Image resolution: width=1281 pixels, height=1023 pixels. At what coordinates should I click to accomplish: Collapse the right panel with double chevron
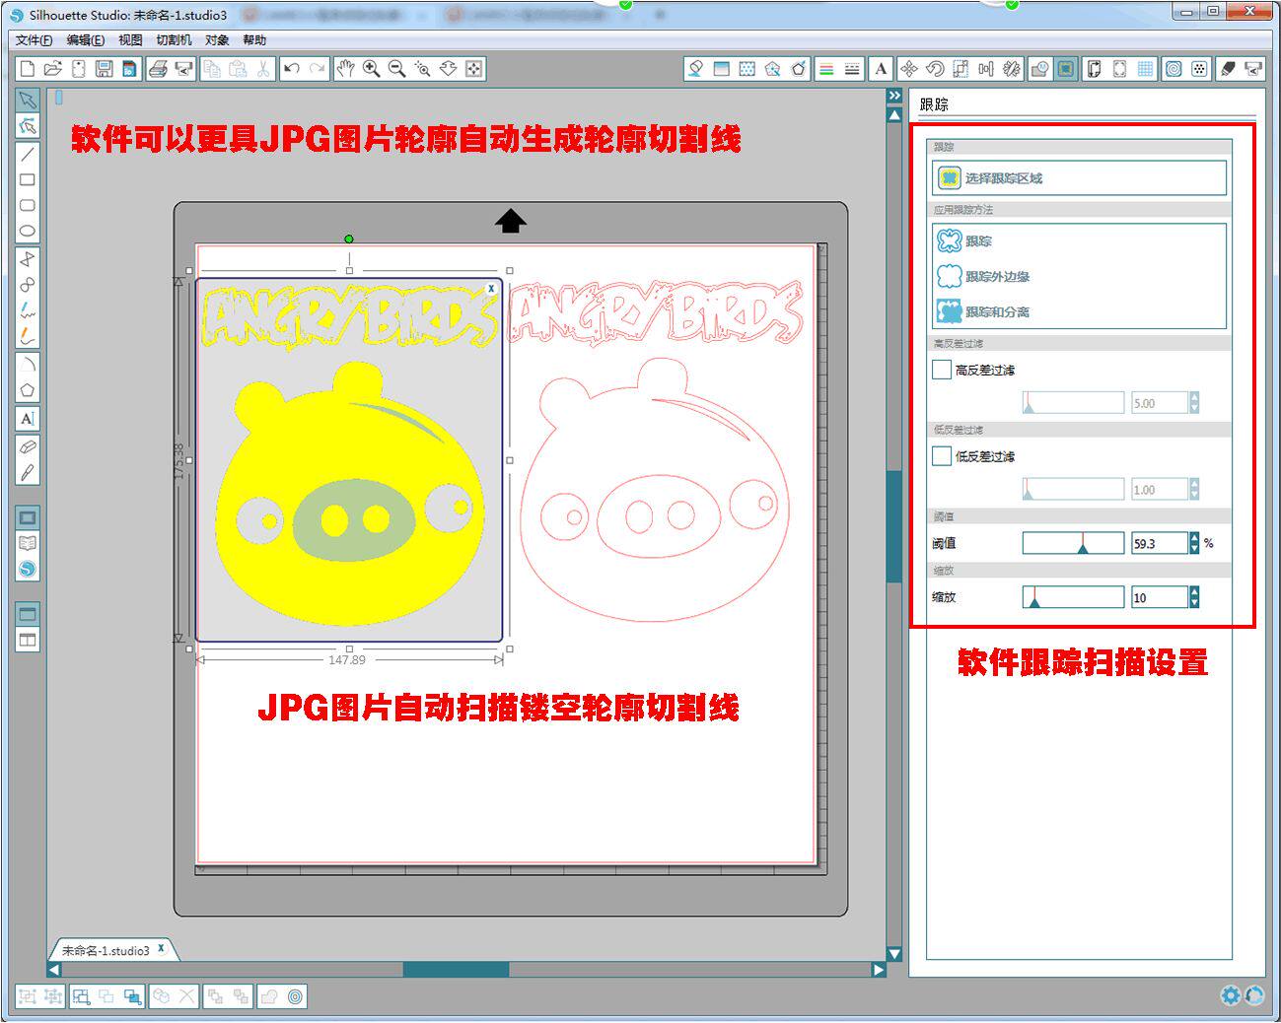[x=894, y=96]
